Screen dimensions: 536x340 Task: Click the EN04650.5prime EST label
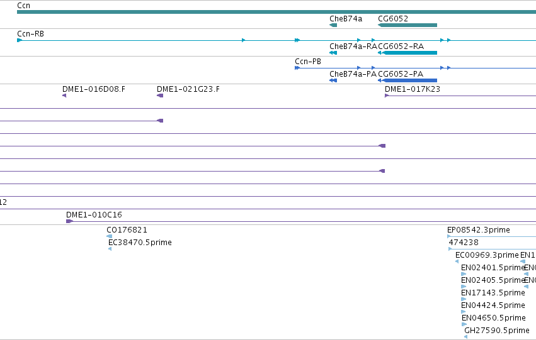494,318
